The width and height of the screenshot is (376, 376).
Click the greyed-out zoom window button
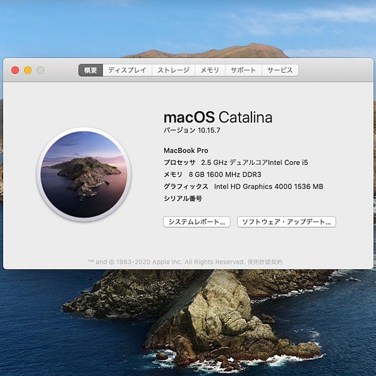click(41, 70)
